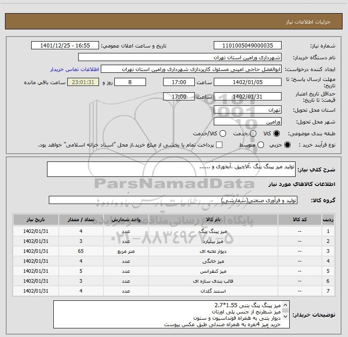Select the کالا/خدمت radio button
The width and height of the screenshot is (348, 337).
pos(223,133)
